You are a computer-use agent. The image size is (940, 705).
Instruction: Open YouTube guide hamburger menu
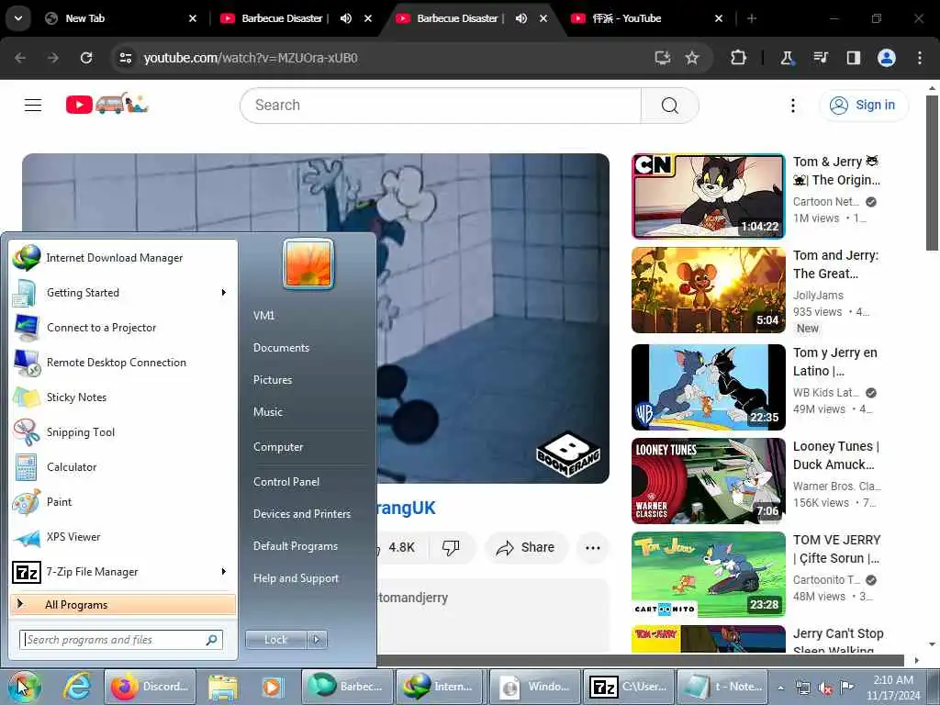(33, 106)
